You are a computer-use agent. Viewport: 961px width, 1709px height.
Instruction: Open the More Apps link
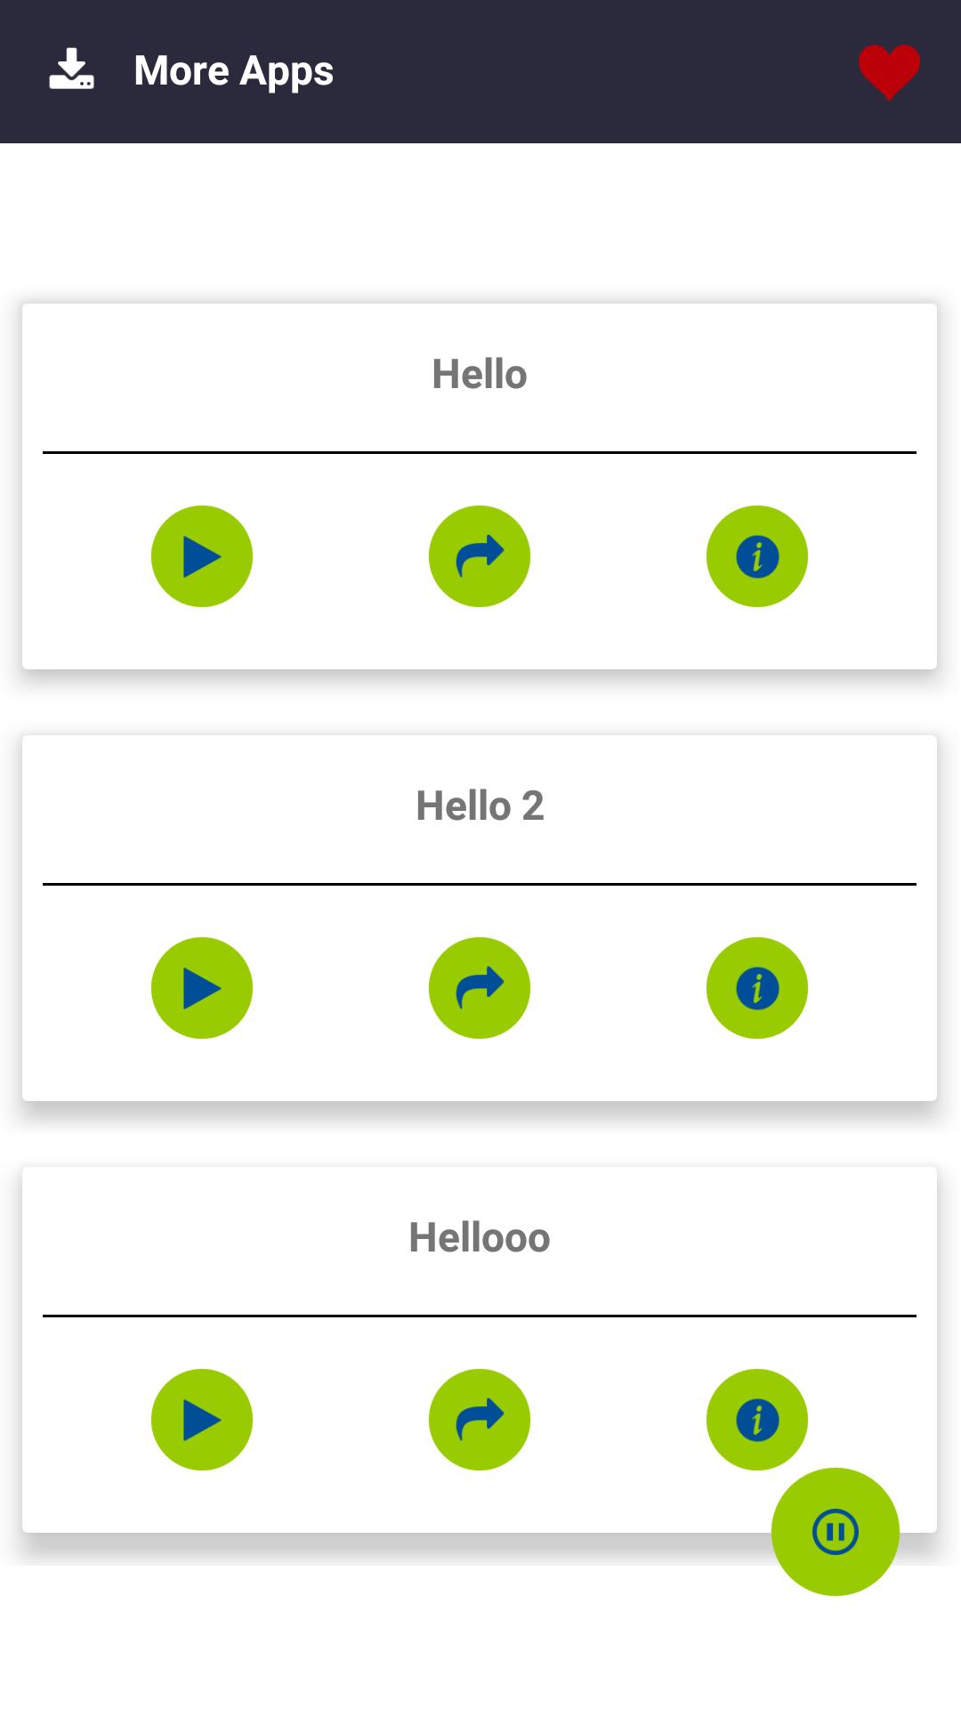pyautogui.click(x=233, y=71)
